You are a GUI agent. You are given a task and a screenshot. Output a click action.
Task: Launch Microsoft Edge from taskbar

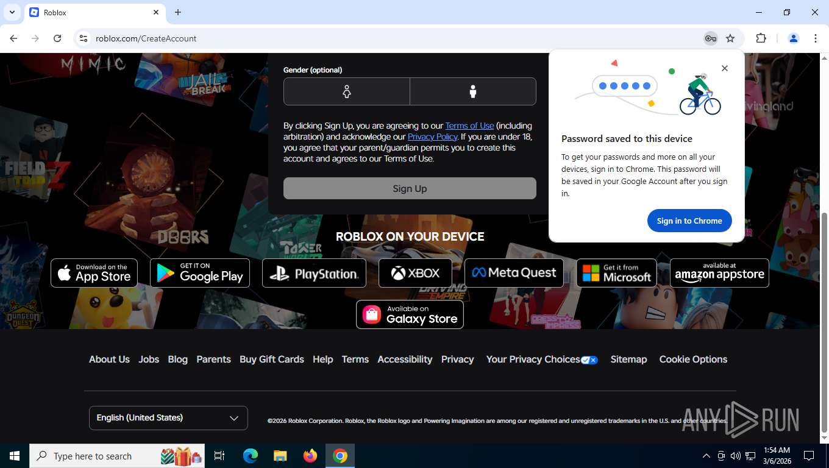point(250,456)
